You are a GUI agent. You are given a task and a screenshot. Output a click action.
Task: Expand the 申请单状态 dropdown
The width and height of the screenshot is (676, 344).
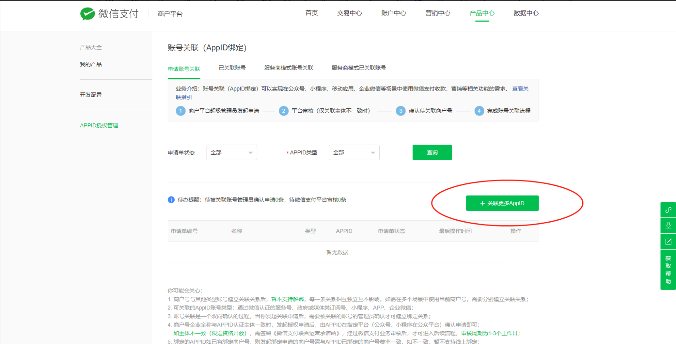[x=232, y=152]
